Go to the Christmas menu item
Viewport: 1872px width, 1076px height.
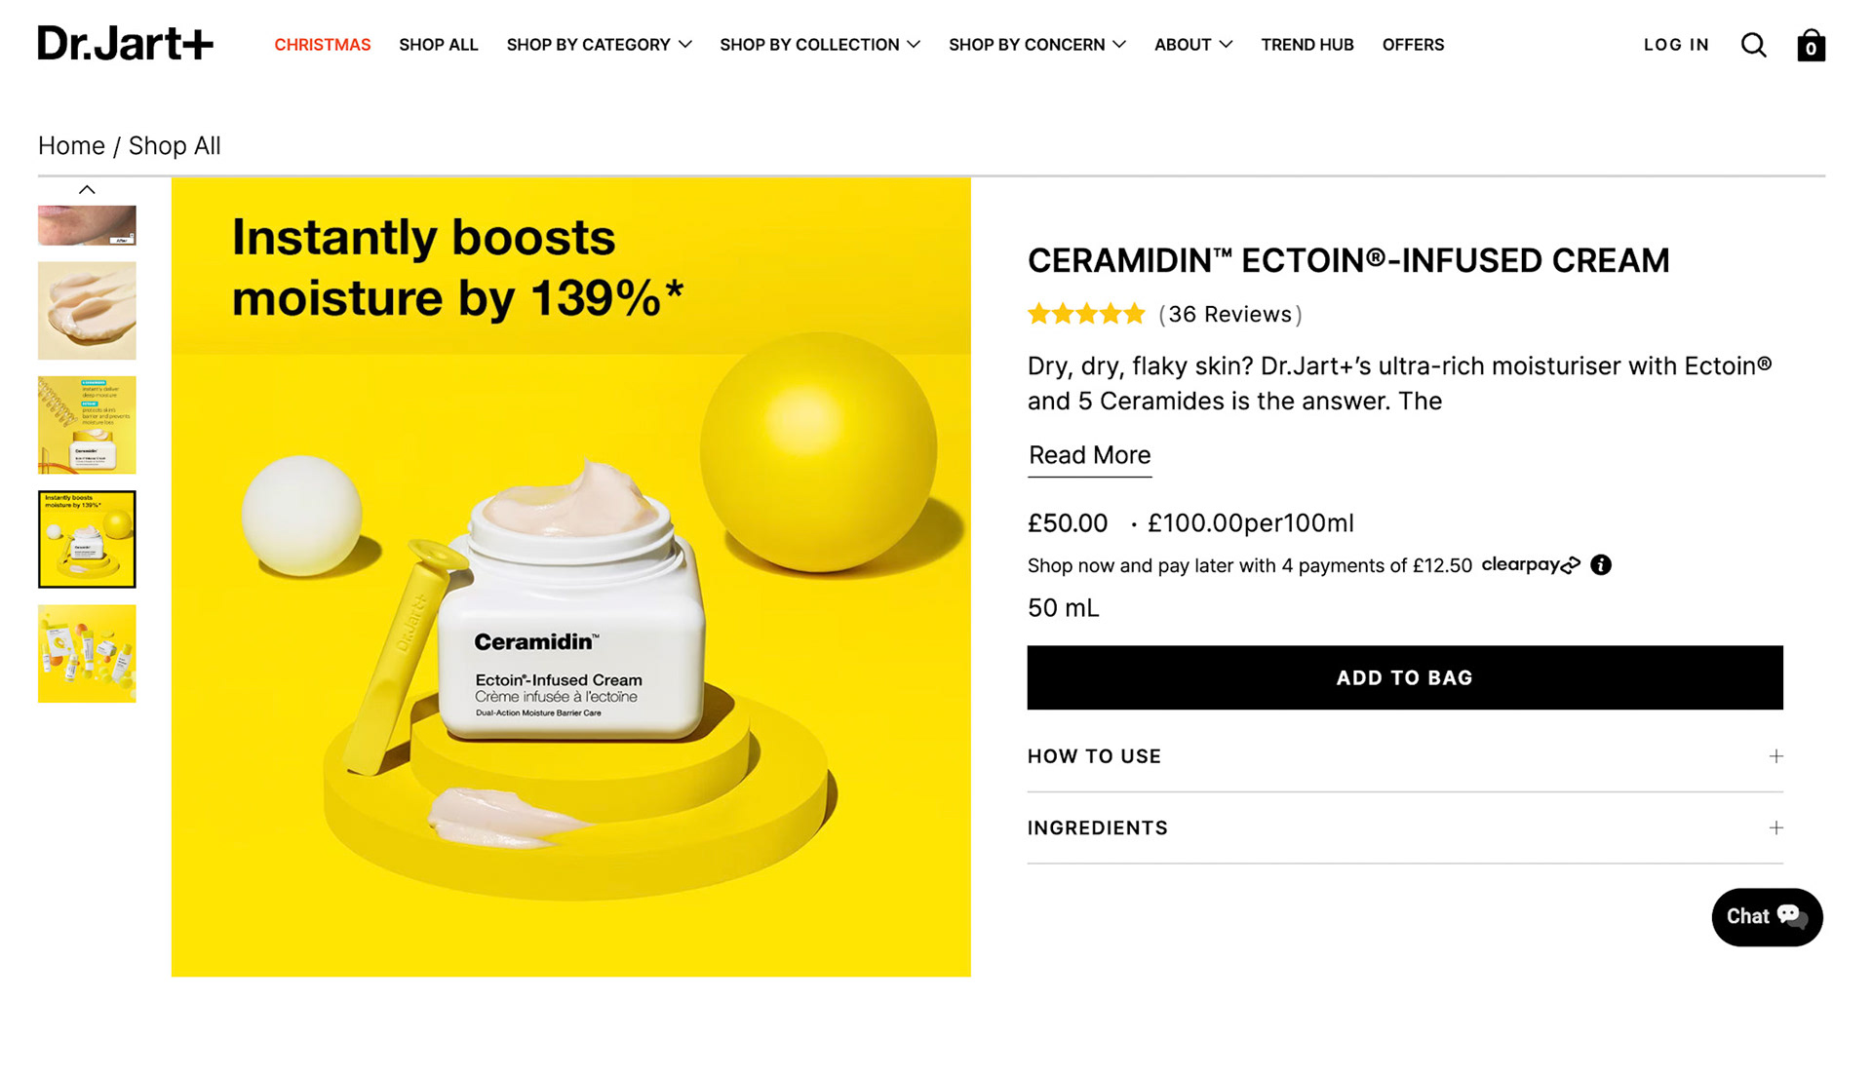point(323,45)
